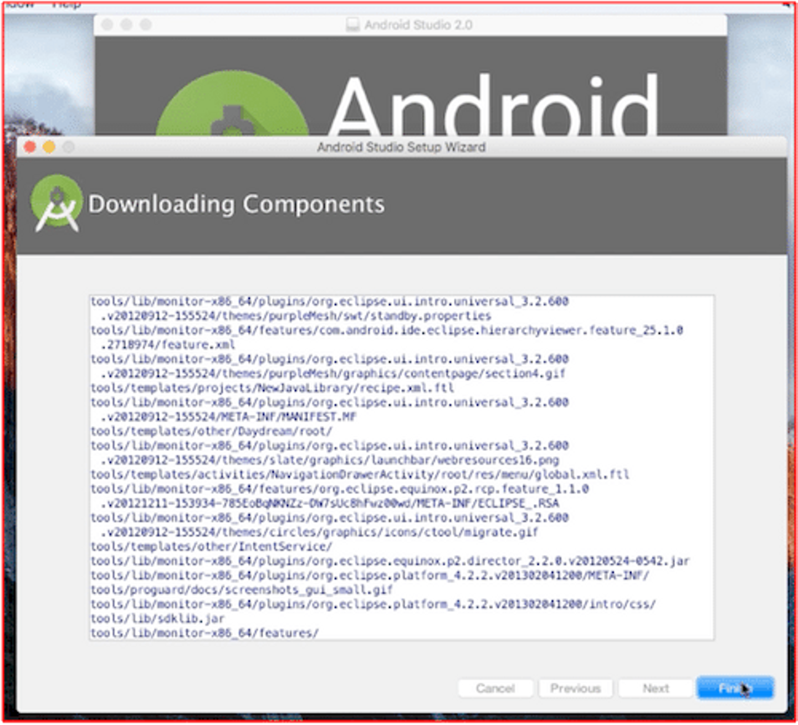Select the log line ending in standby.properties
798x725 pixels.
point(296,316)
